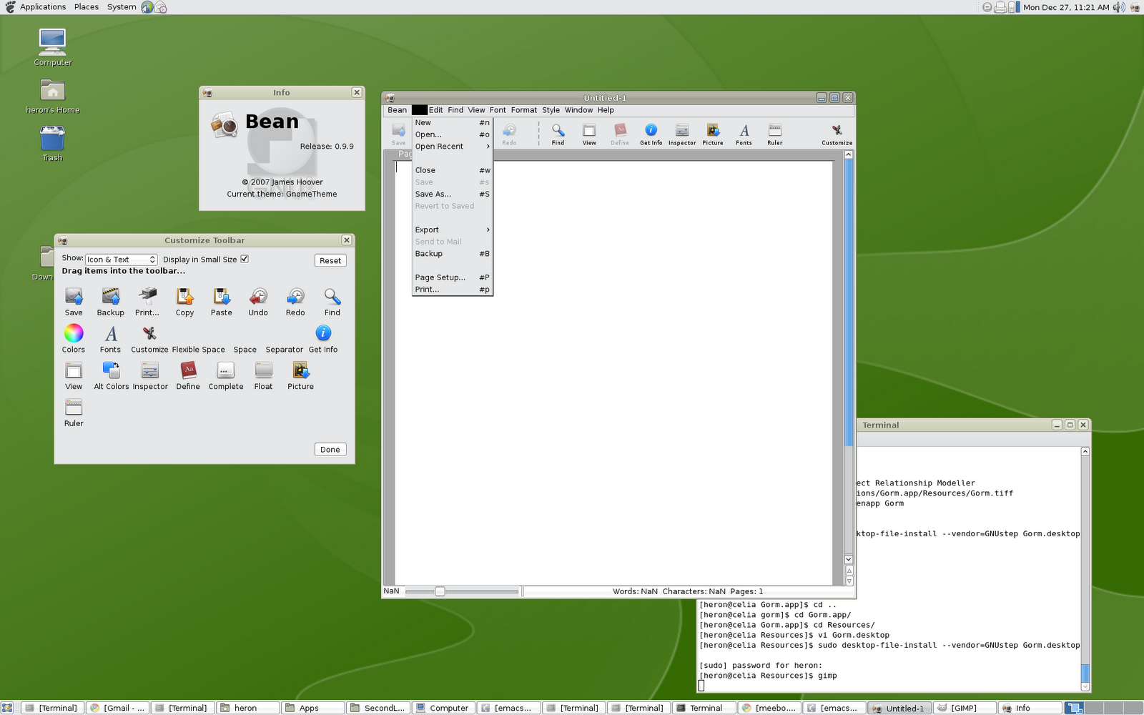
Task: Select the View icon in Customize Toolbar
Action: 74,370
